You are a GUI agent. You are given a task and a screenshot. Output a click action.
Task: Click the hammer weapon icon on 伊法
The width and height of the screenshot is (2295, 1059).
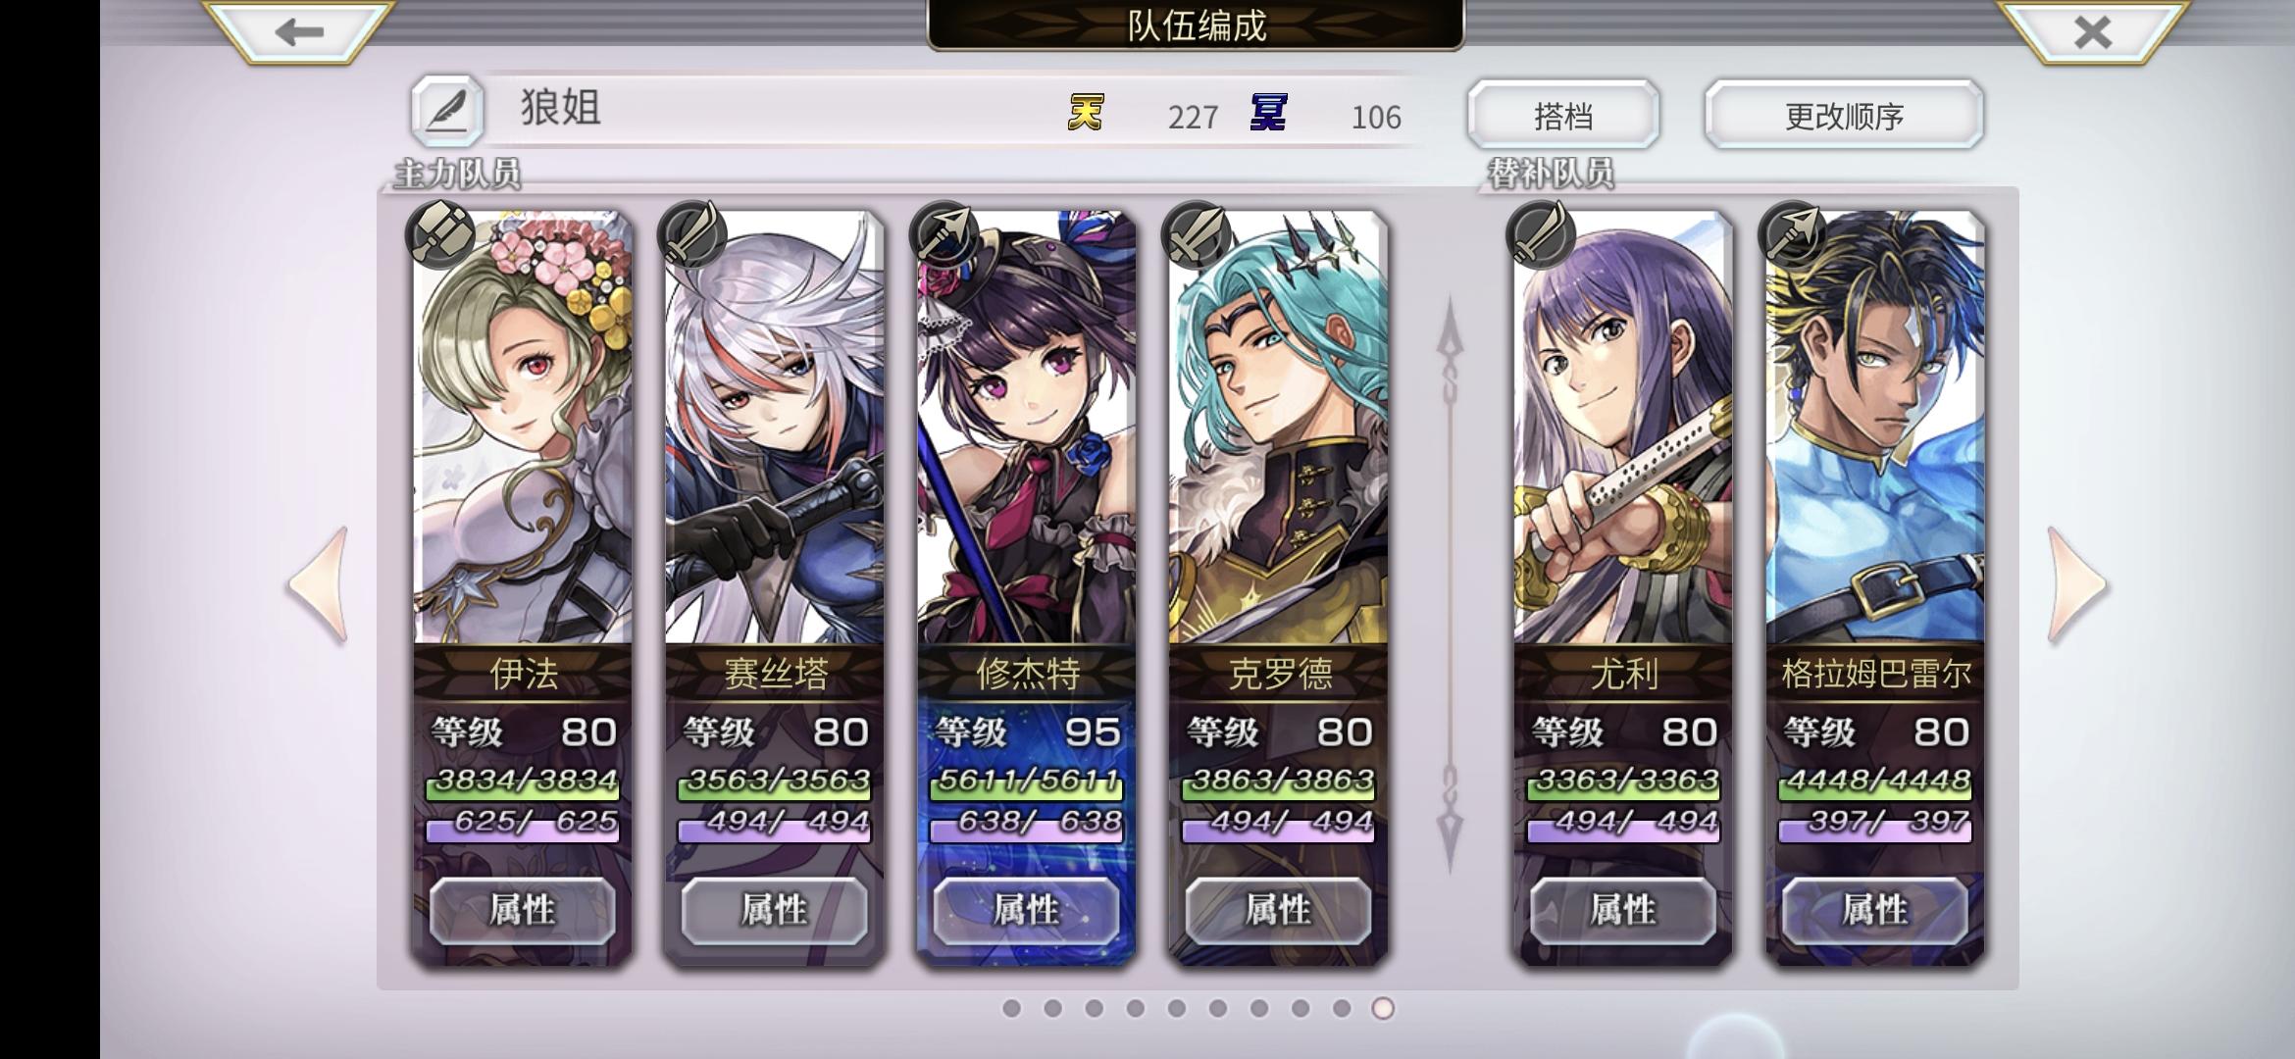(x=441, y=233)
